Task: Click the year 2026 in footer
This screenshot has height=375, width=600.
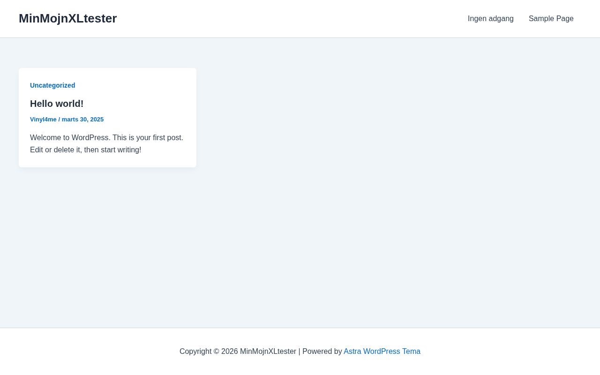Action: pos(230,352)
